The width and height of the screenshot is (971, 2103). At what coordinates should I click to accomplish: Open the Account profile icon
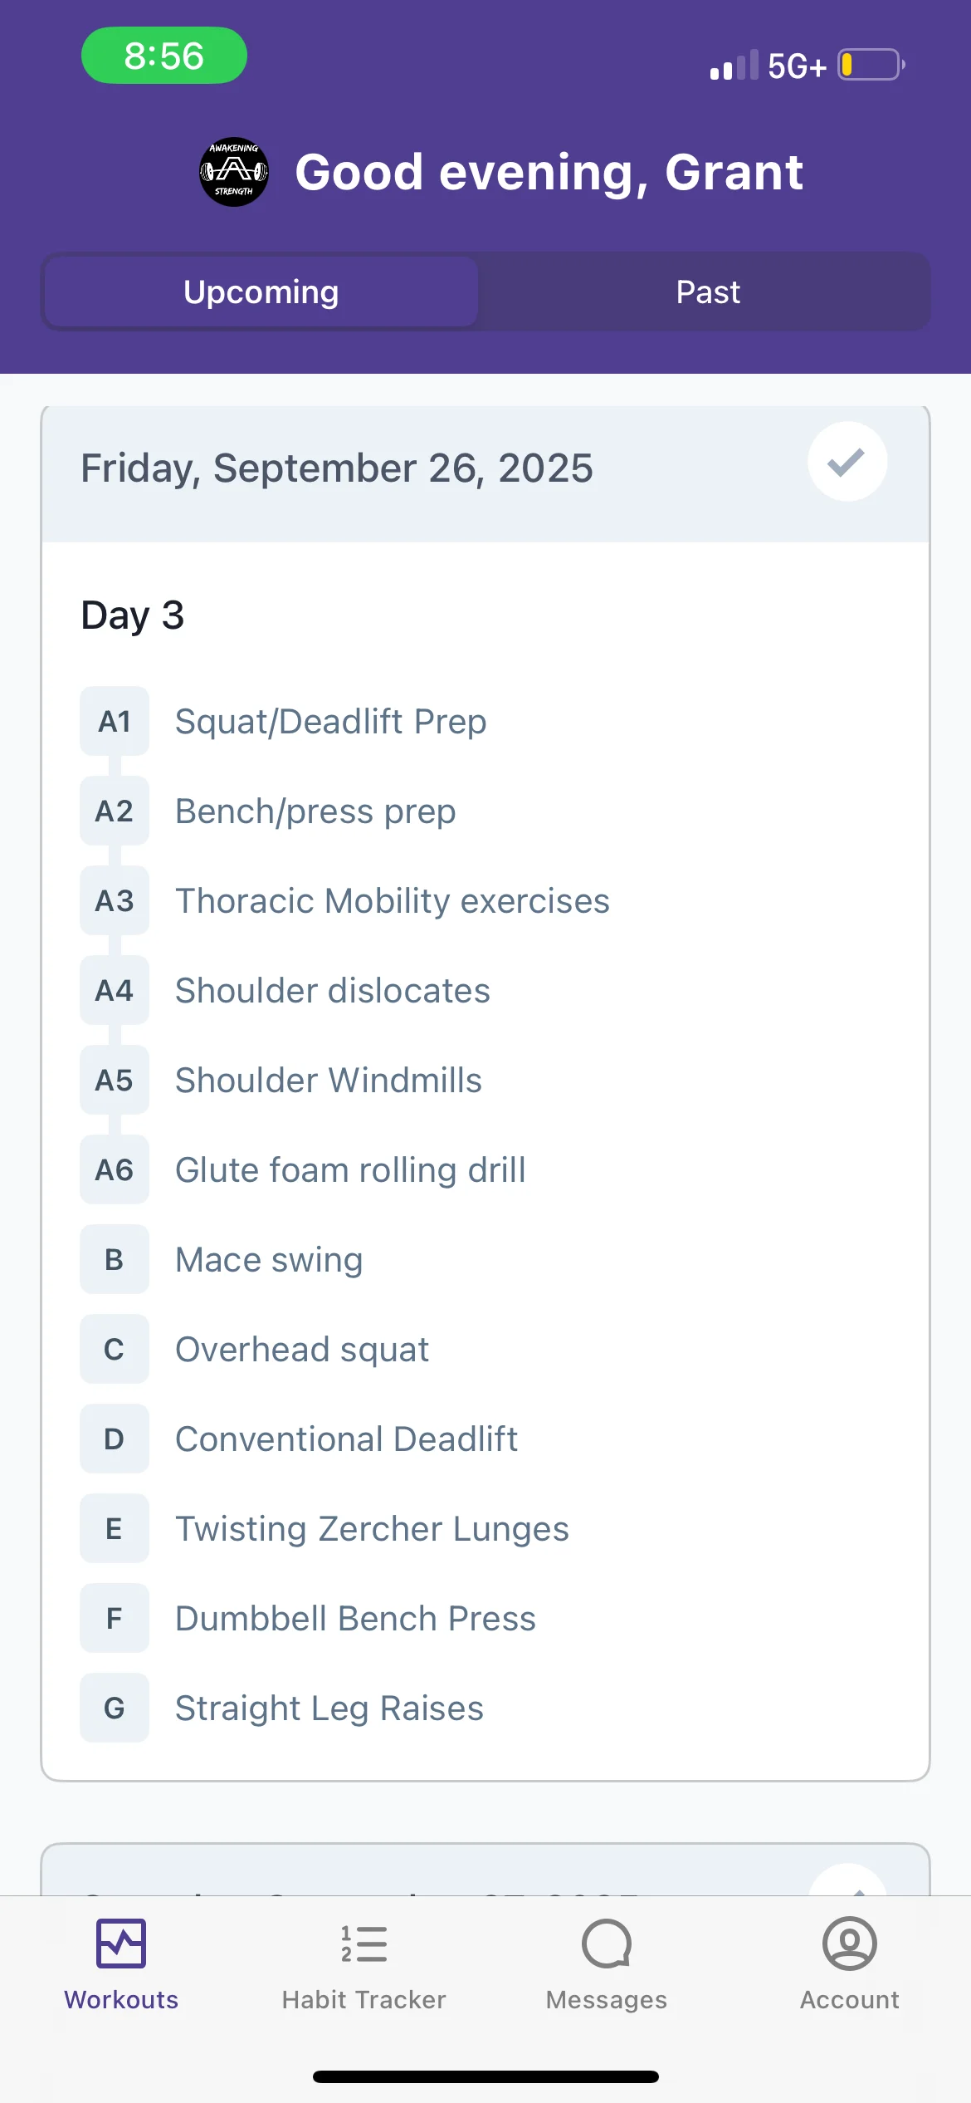click(849, 1944)
